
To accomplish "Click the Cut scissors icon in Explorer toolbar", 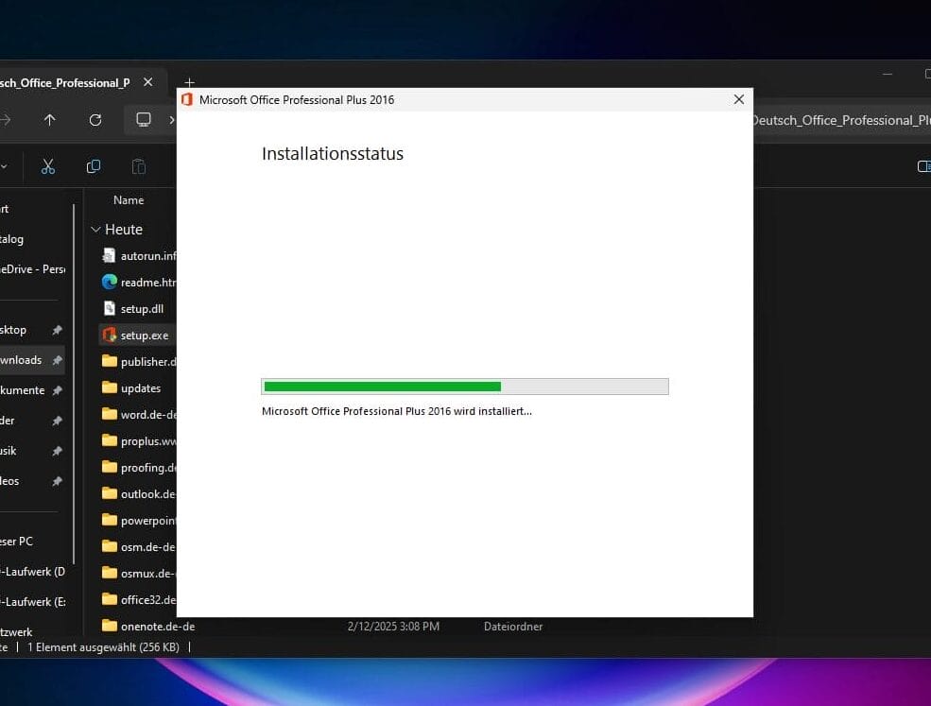I will (48, 166).
